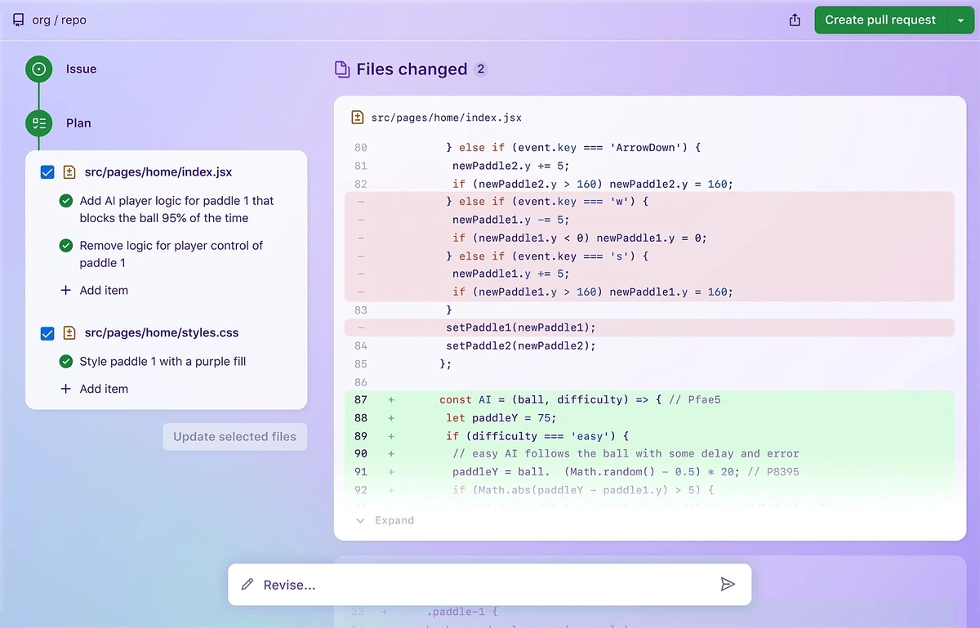Click the pencil icon in Revise box
This screenshot has width=980, height=628.
(x=247, y=585)
